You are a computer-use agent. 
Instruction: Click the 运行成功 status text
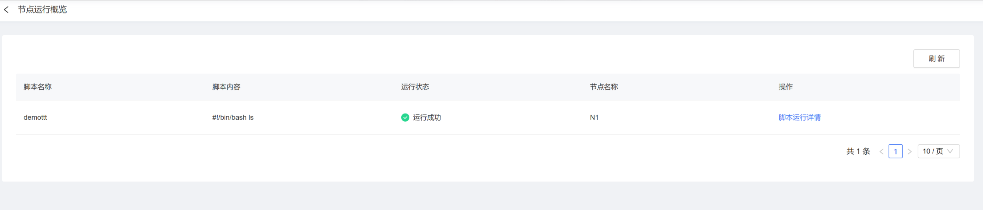(427, 117)
